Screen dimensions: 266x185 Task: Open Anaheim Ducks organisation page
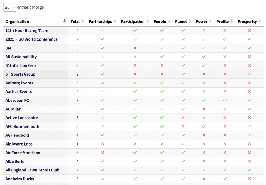20,179
